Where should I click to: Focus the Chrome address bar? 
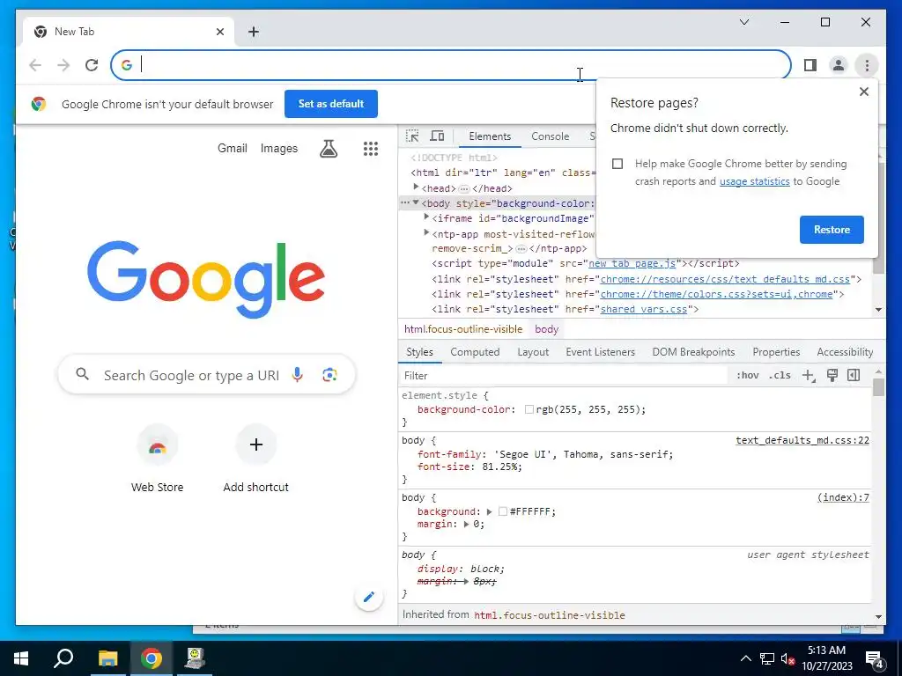tap(450, 65)
